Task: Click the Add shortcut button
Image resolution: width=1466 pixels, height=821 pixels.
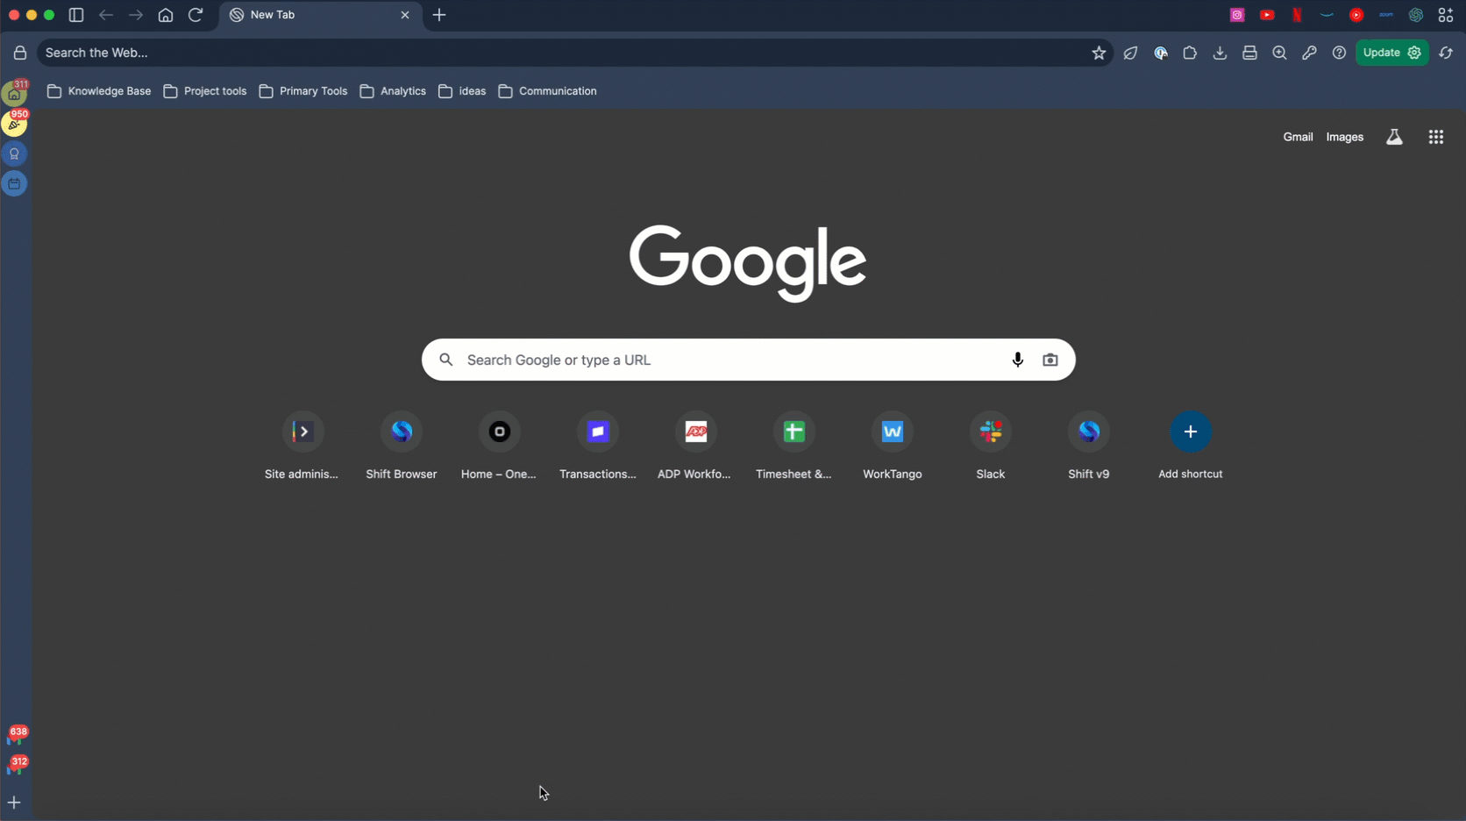Action: (1191, 446)
